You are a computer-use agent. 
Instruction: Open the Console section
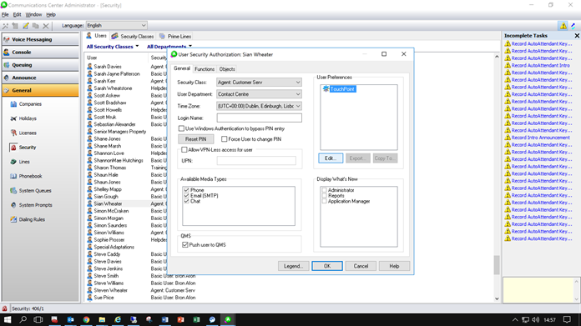point(40,53)
